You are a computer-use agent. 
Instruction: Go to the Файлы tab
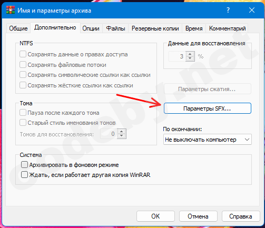tap(115, 28)
